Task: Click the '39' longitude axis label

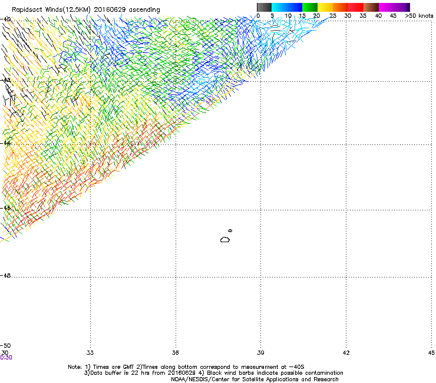Action: pyautogui.click(x=260, y=353)
